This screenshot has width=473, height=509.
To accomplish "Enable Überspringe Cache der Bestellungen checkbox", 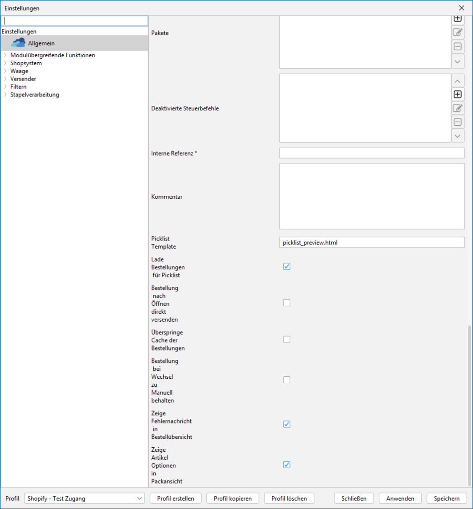I will 286,339.
